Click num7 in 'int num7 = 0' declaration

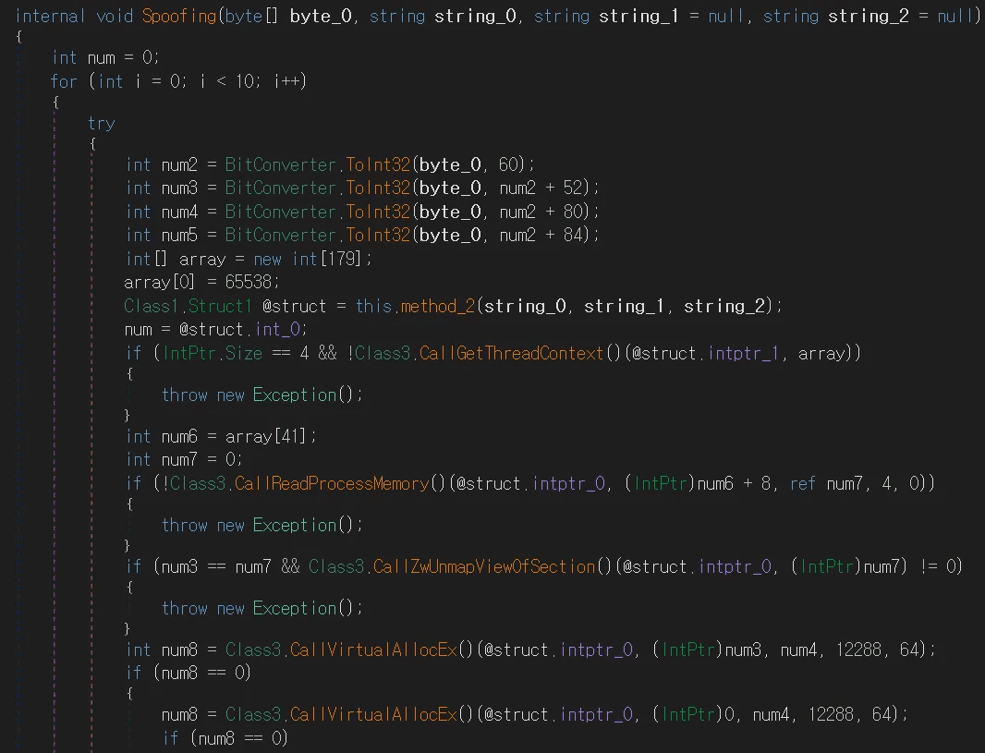[x=179, y=460]
